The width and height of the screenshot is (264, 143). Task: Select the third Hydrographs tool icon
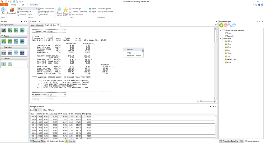16,30
